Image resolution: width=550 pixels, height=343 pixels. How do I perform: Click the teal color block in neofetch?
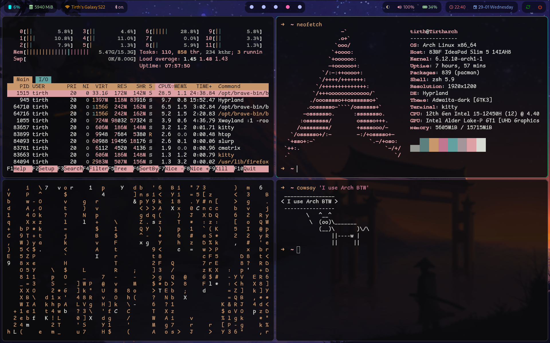click(453, 145)
